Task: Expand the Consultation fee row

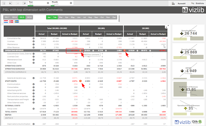Action: pyautogui.click(x=33, y=38)
